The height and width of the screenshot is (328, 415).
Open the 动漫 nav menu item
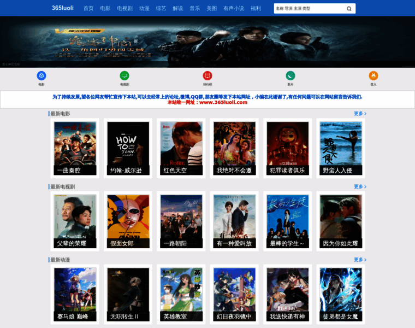click(x=144, y=8)
